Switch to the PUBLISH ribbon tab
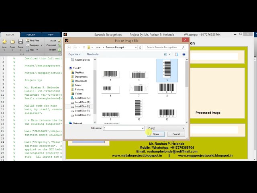 tap(31, 35)
